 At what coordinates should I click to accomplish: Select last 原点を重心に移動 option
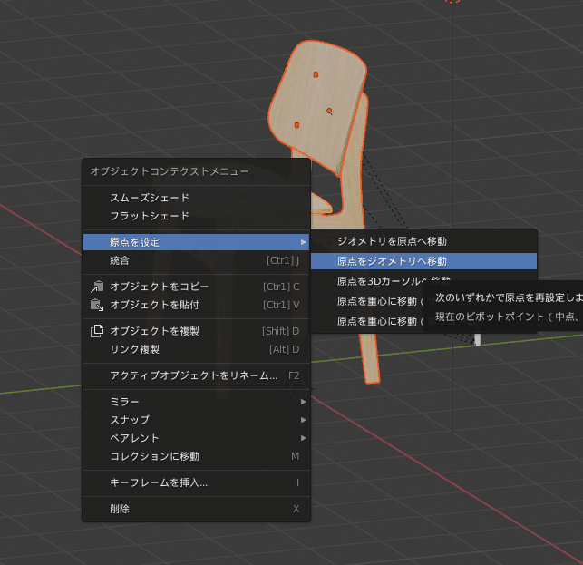tap(380, 321)
